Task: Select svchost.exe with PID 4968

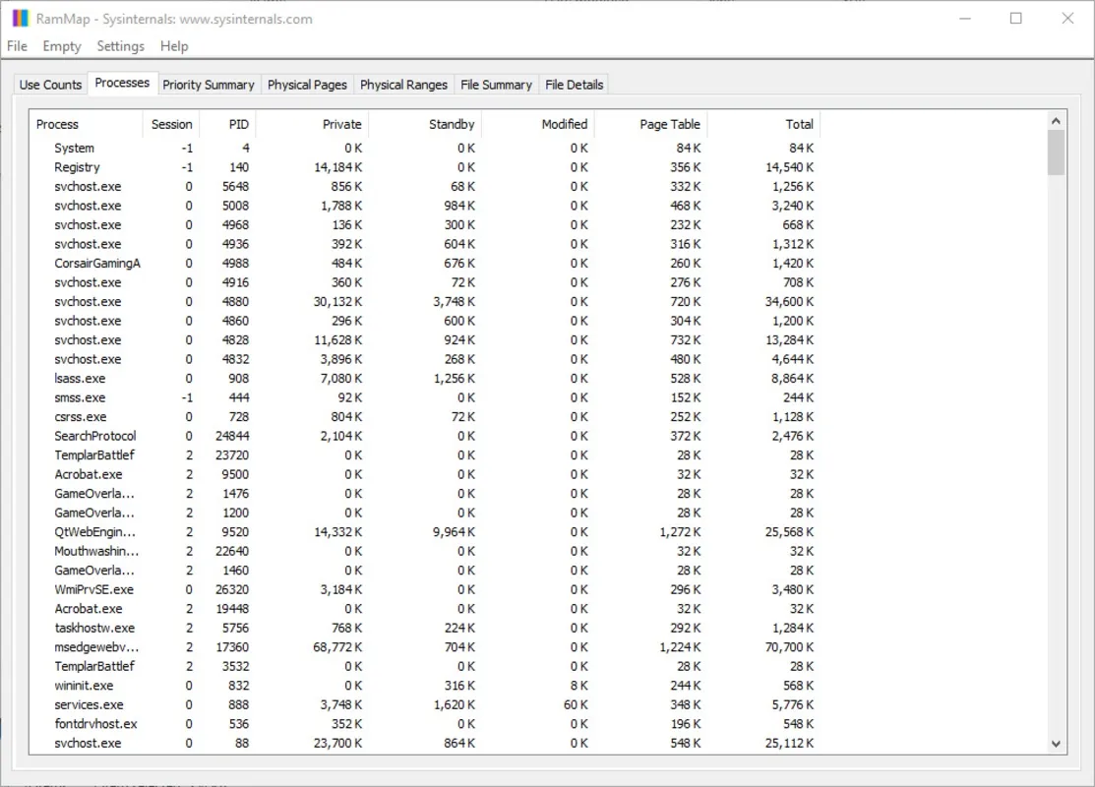Action: pos(425,225)
